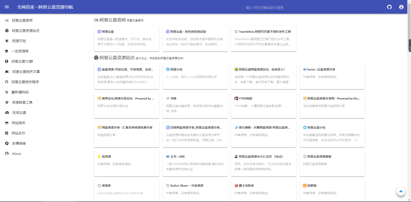Select 阿里云盘官网 in sidebar

tap(22, 21)
